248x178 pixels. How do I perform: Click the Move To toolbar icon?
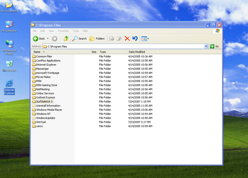[x=112, y=39]
